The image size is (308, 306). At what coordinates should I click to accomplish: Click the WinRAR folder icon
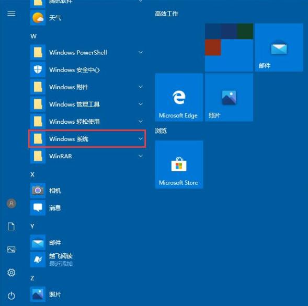point(38,156)
